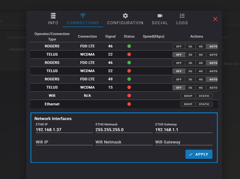Click the Connection column header
The image size is (240, 179).
pos(87,36)
